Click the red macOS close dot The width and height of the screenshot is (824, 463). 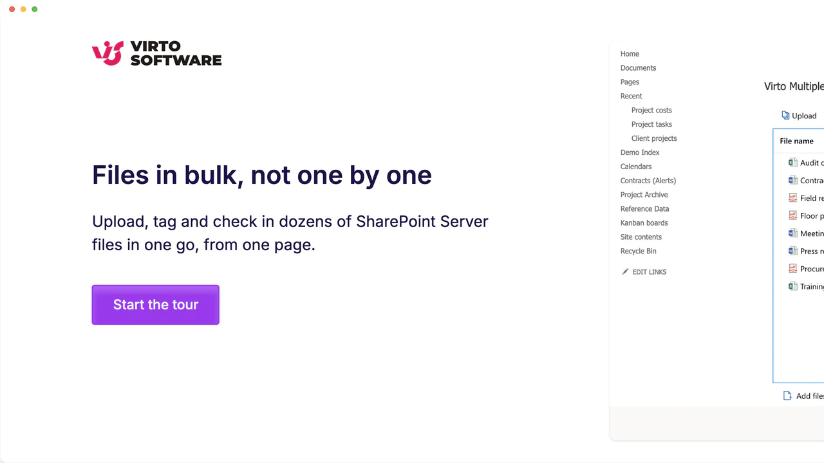pyautogui.click(x=12, y=9)
